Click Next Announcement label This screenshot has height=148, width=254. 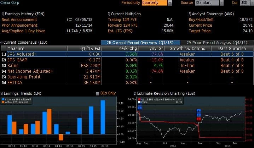[19, 20]
